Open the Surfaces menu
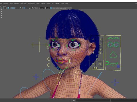 43,4
